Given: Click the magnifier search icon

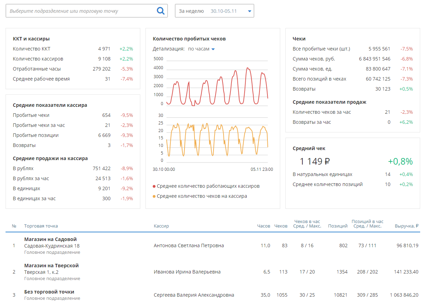Looking at the screenshot, I should coord(160,11).
